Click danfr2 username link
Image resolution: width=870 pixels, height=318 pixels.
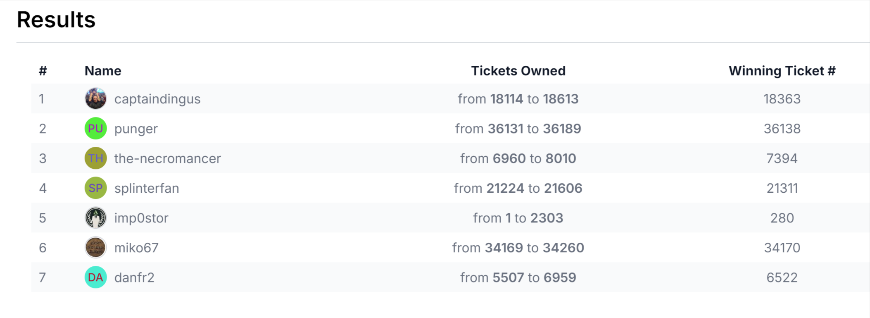coord(134,277)
